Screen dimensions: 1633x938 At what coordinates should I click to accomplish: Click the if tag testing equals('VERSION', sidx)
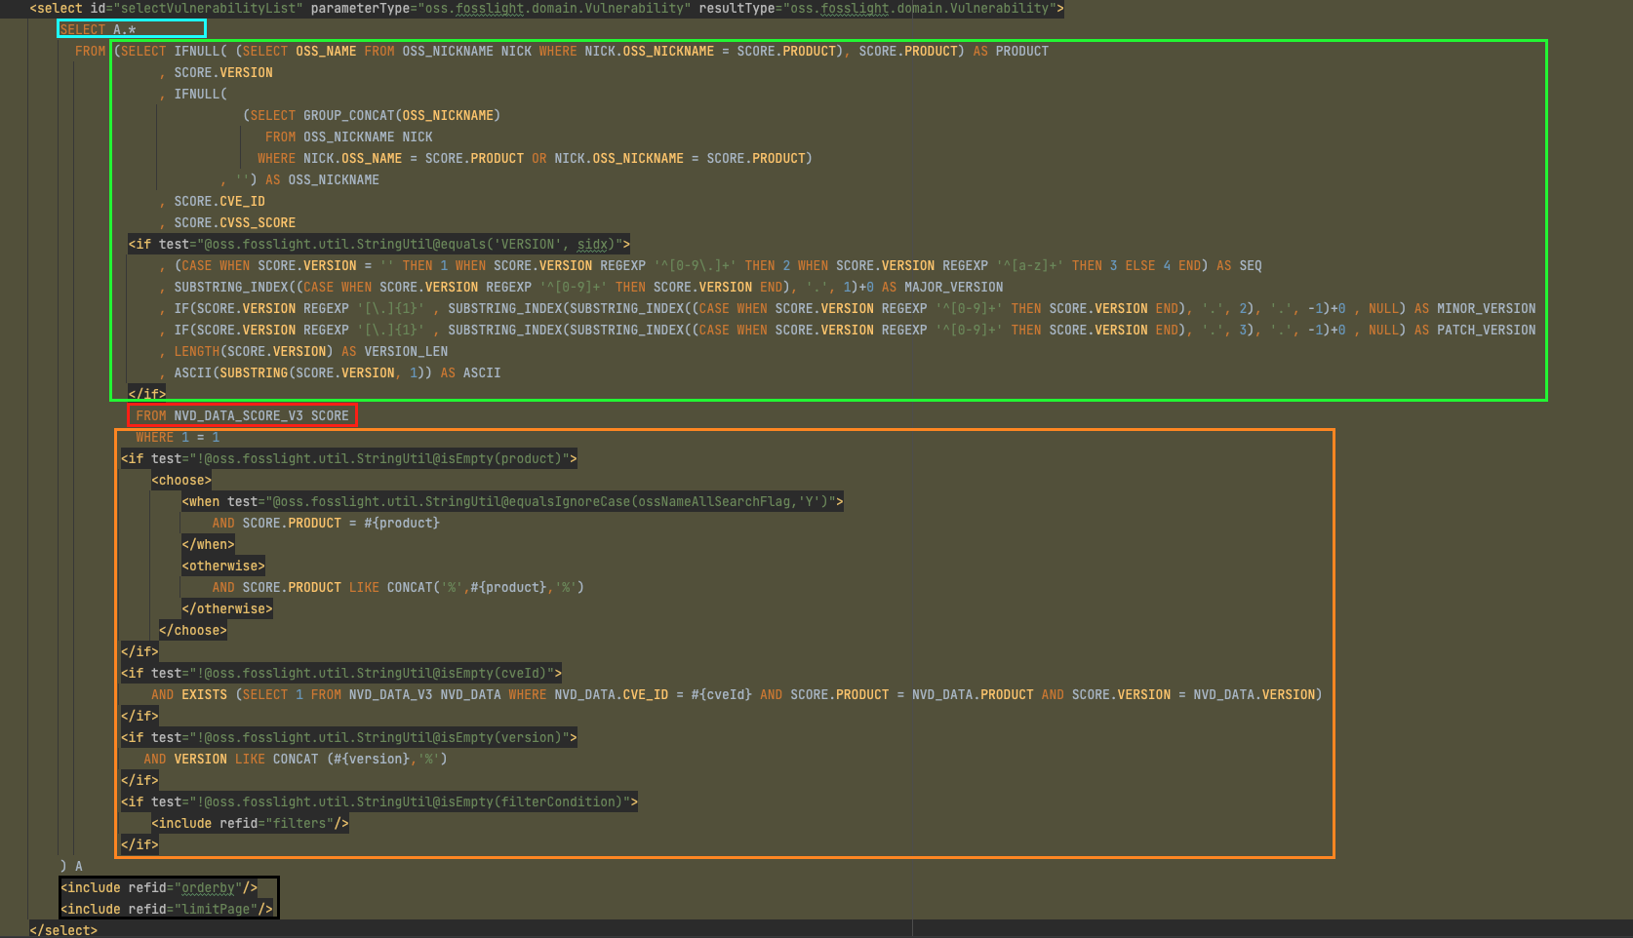coord(379,244)
